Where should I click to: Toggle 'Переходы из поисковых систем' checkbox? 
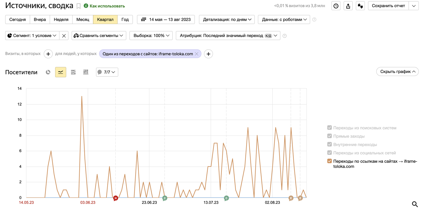[329, 128]
